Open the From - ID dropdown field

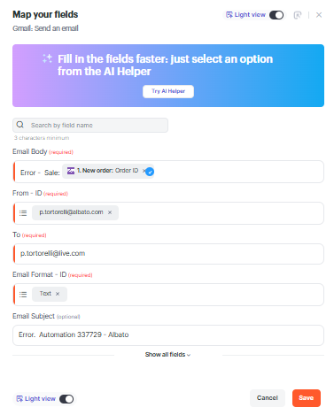[x=168, y=213]
